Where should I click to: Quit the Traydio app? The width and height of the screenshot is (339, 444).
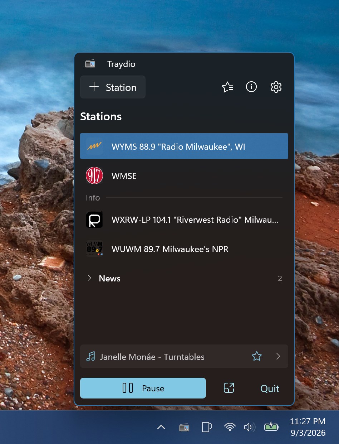coord(270,388)
